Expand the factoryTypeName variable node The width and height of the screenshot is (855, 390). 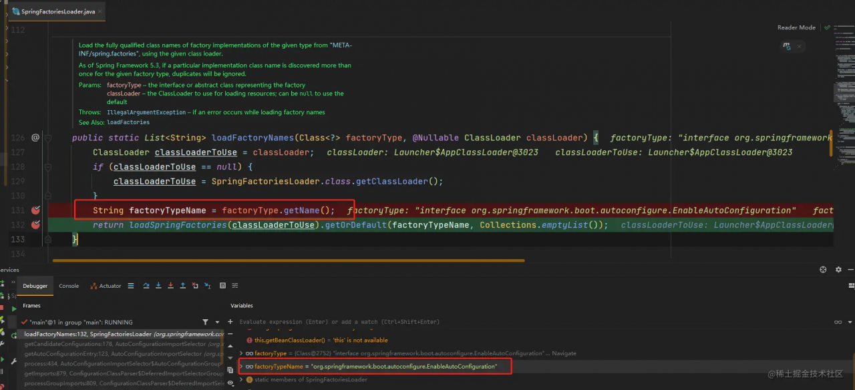pos(240,367)
